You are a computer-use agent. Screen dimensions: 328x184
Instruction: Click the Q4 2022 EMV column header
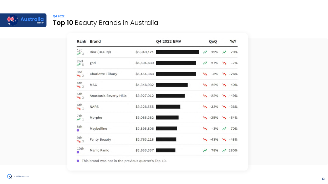click(169, 42)
